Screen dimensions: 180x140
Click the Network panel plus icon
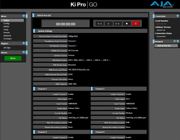click(175, 41)
